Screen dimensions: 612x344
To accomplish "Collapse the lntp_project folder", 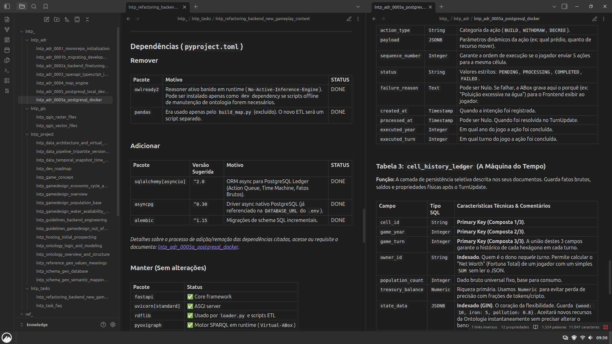I will (x=27, y=134).
